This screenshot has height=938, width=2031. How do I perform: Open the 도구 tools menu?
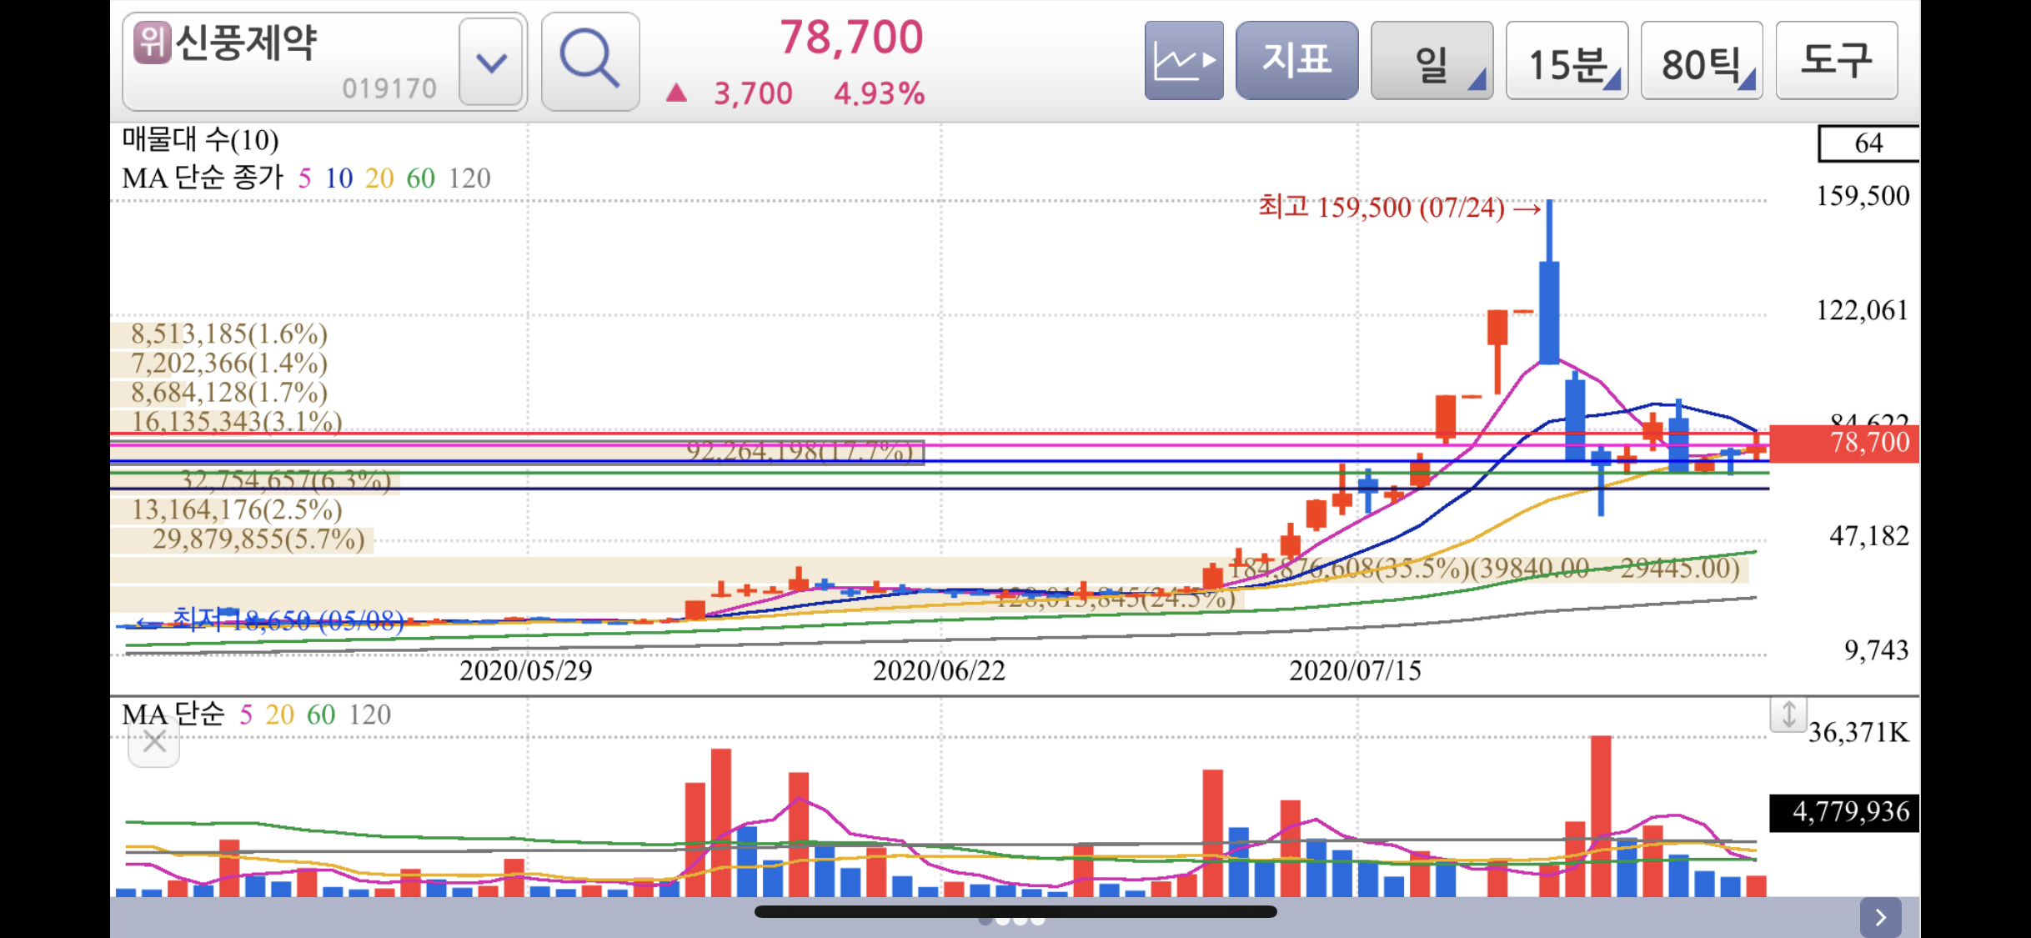click(x=1836, y=61)
